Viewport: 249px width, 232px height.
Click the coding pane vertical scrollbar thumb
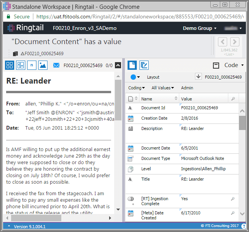[x=242, y=123]
